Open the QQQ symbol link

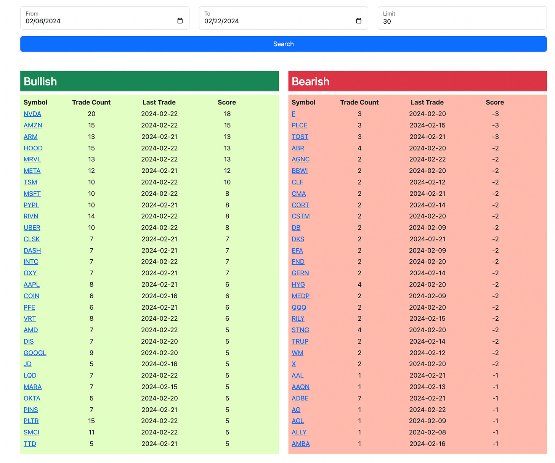tap(299, 307)
